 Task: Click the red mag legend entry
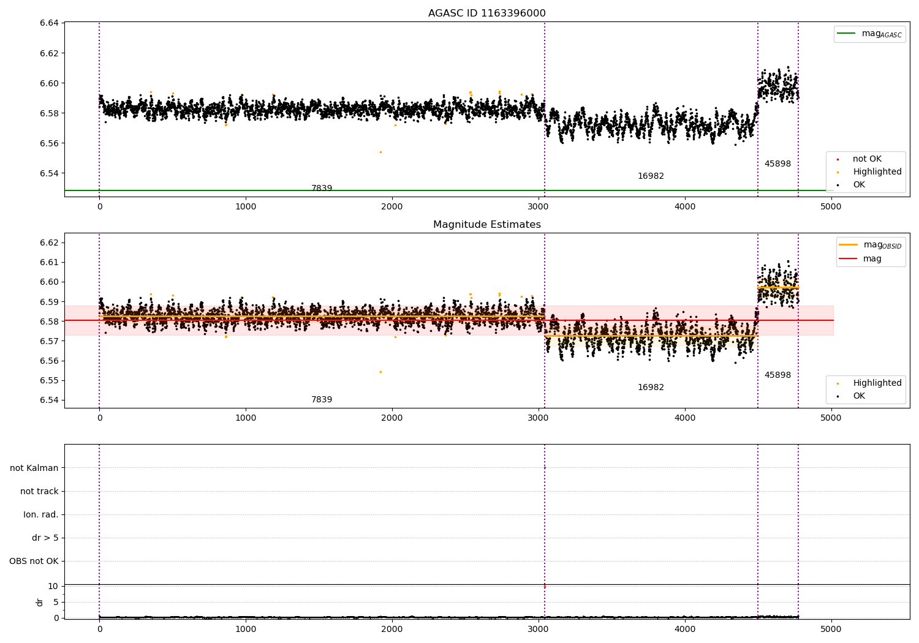click(861, 259)
